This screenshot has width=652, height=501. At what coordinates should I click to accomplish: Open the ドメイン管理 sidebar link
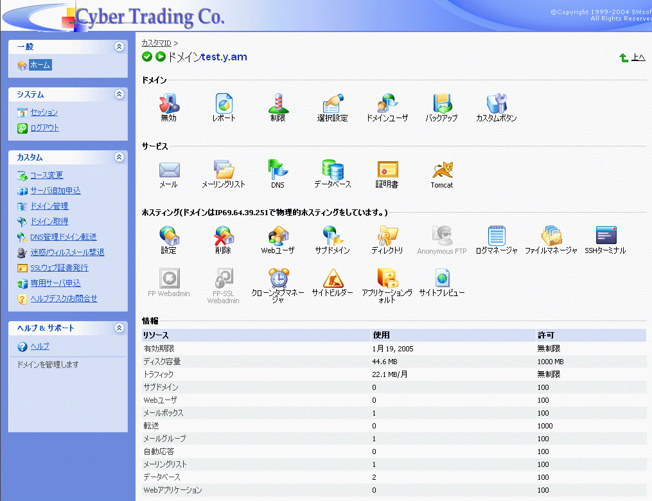[x=49, y=206]
